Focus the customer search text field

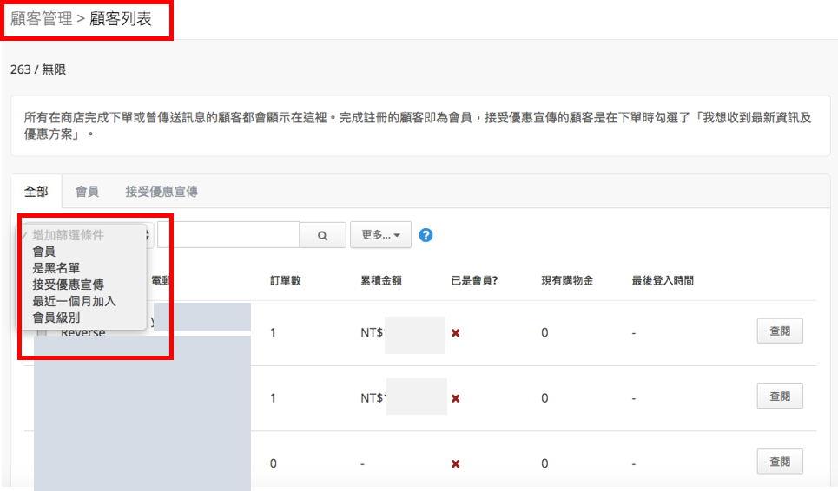(228, 235)
